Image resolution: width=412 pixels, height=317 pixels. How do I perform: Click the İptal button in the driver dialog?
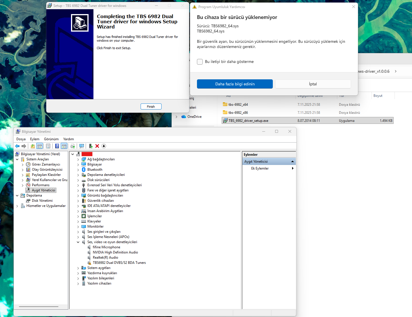[313, 84]
